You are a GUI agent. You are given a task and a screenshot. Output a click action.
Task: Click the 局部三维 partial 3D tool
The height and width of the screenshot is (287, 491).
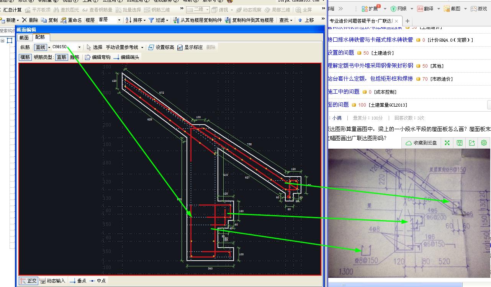pyautogui.click(x=277, y=10)
